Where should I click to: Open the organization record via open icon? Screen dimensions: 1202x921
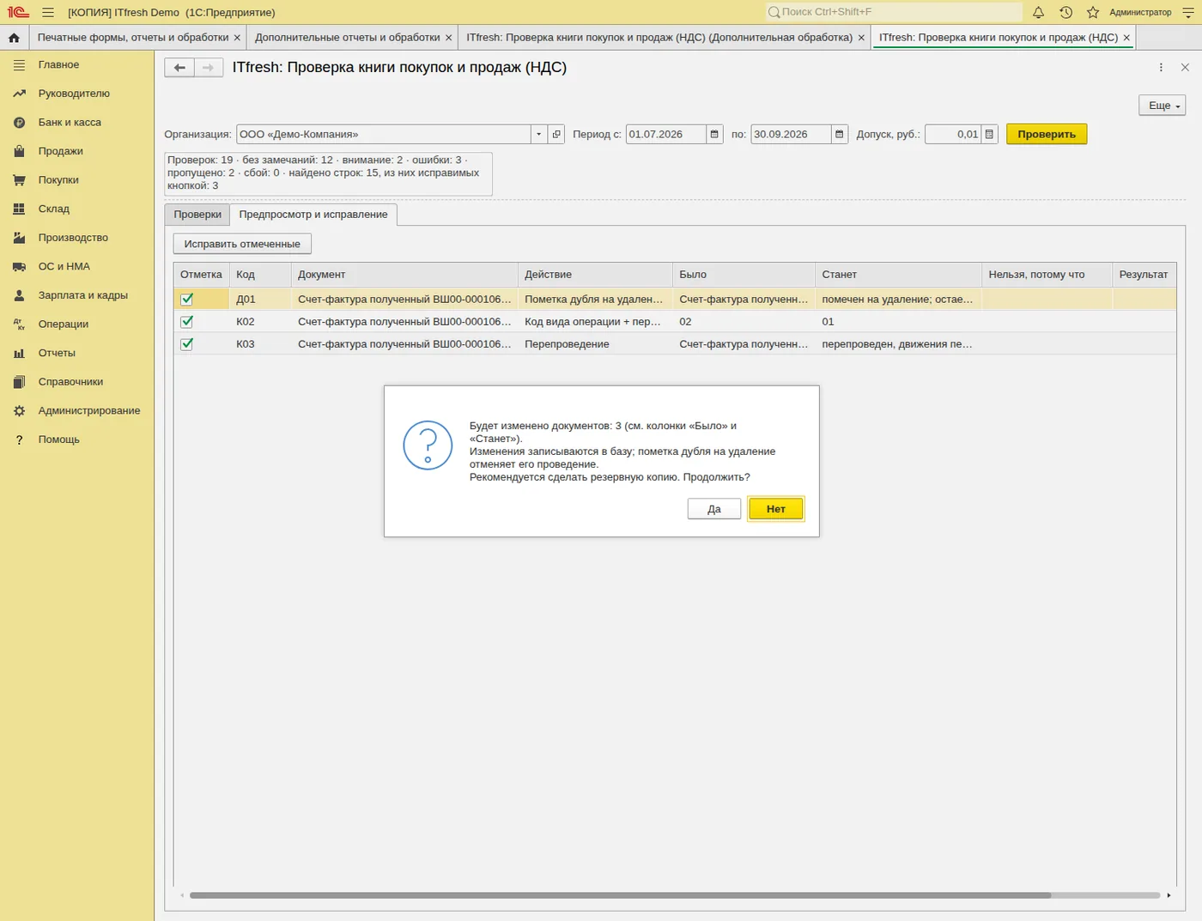click(x=556, y=134)
